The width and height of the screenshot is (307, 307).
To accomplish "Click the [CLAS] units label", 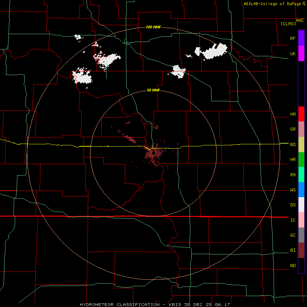I will coord(288,24).
